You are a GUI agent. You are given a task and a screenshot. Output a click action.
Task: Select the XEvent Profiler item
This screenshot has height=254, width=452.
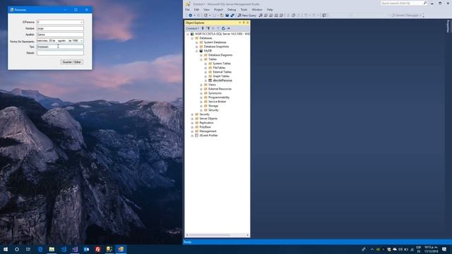click(208, 135)
